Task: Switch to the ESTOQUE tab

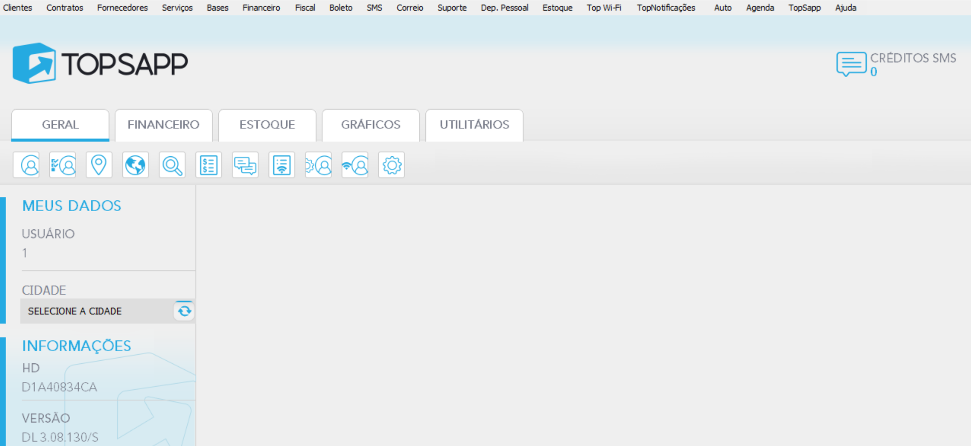Action: 267,125
